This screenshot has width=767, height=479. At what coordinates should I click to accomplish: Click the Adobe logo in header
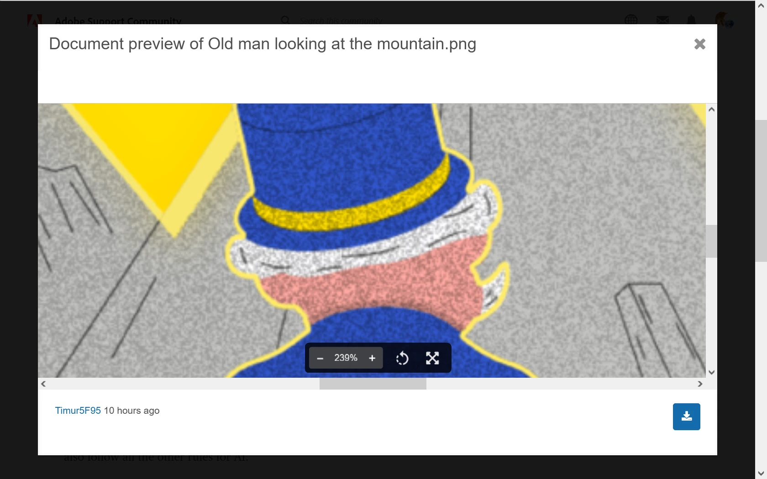(x=34, y=20)
